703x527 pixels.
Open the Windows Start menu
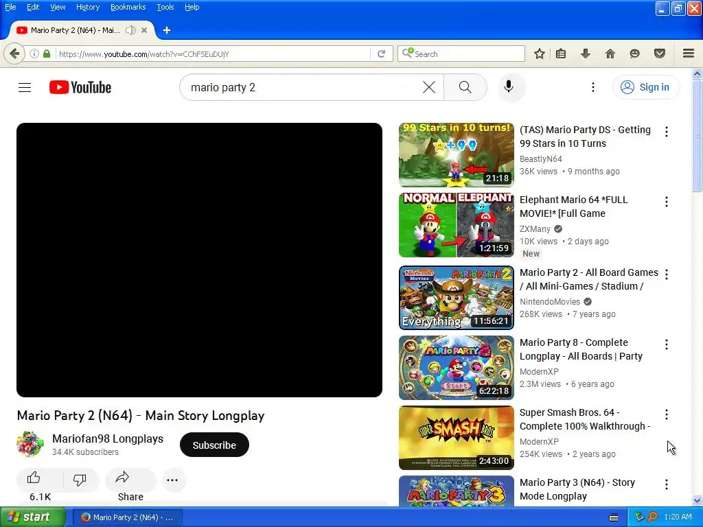click(32, 517)
